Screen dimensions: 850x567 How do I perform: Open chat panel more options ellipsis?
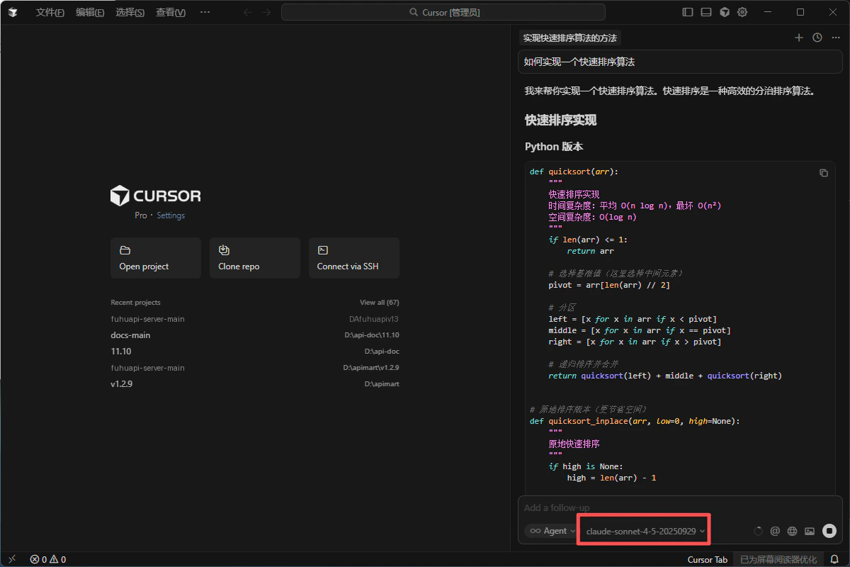pos(836,38)
